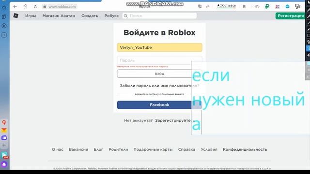Reload the page with the refresh icon
Screen dimensions: 310x174
point(35,6)
